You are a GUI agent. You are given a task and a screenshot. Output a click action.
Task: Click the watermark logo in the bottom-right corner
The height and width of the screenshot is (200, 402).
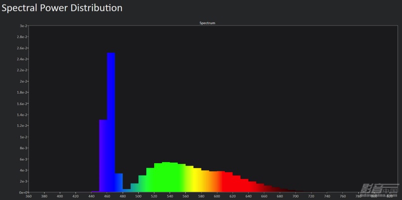click(379, 189)
